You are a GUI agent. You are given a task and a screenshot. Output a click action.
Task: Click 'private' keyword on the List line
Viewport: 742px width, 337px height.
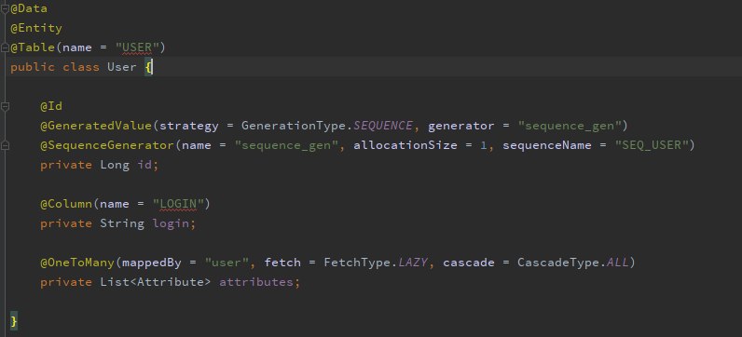click(x=66, y=282)
